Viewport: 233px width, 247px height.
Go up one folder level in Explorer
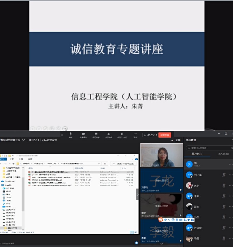pyautogui.click(x=13, y=164)
